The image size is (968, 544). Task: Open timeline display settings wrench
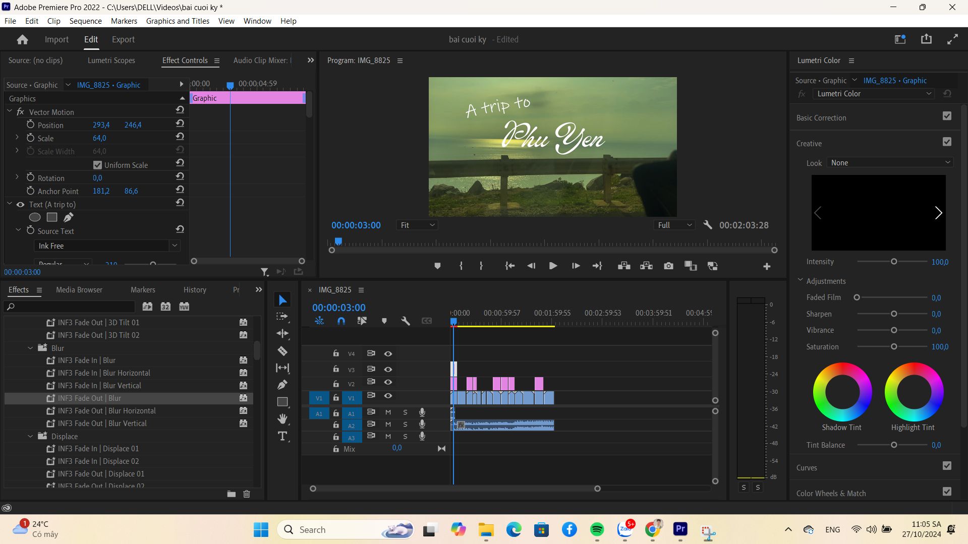405,321
